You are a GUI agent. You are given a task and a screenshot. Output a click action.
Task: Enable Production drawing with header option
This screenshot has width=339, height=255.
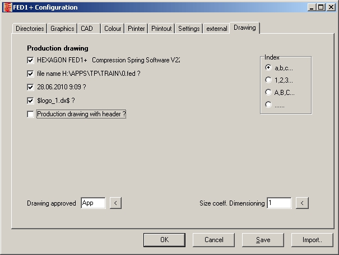click(30, 114)
